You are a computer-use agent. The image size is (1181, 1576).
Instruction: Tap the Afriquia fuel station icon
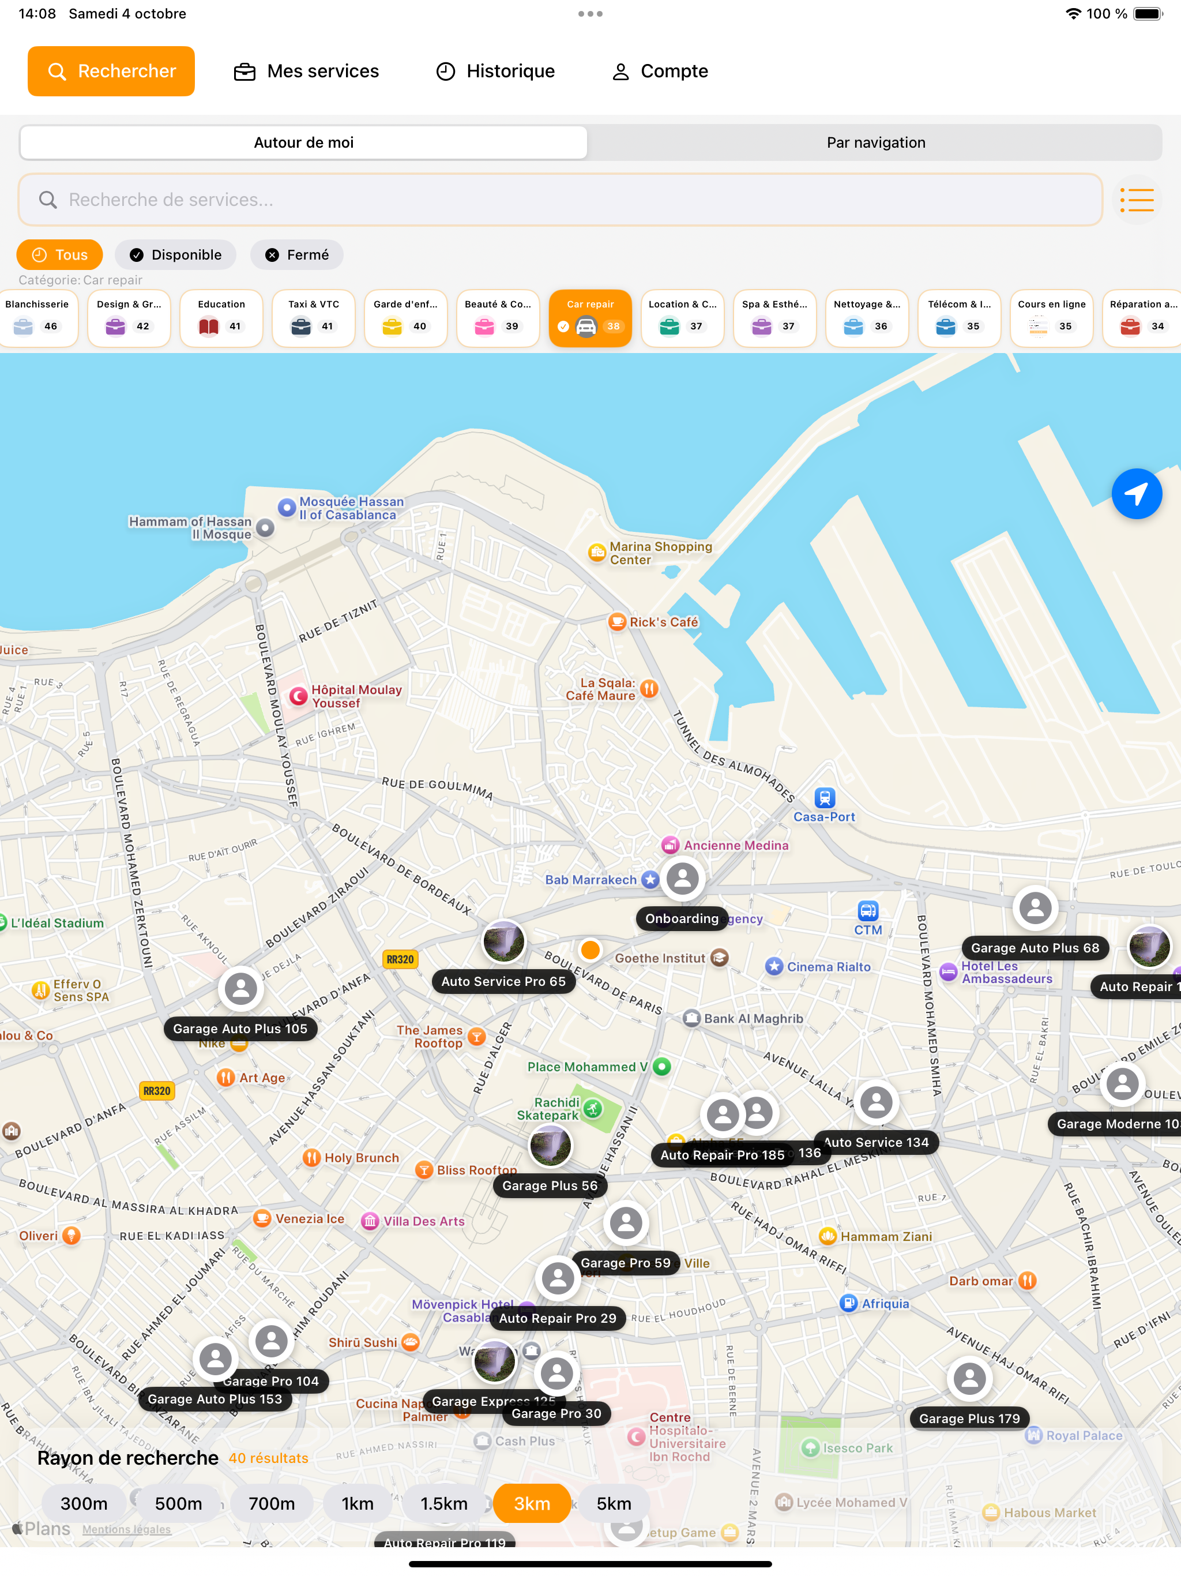point(848,1303)
